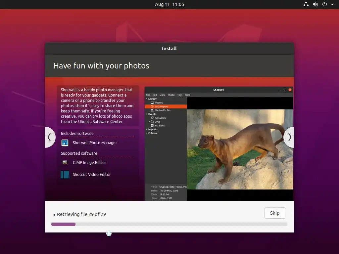Minimize the Shotwell preview window

click(279, 90)
